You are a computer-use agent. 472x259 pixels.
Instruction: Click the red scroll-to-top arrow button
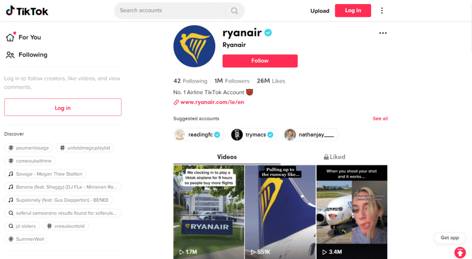[x=460, y=253]
